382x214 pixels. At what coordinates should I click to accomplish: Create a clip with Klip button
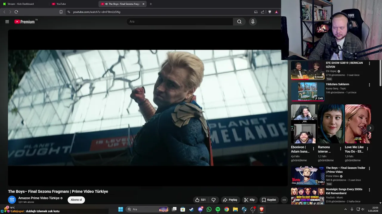pos(249,200)
